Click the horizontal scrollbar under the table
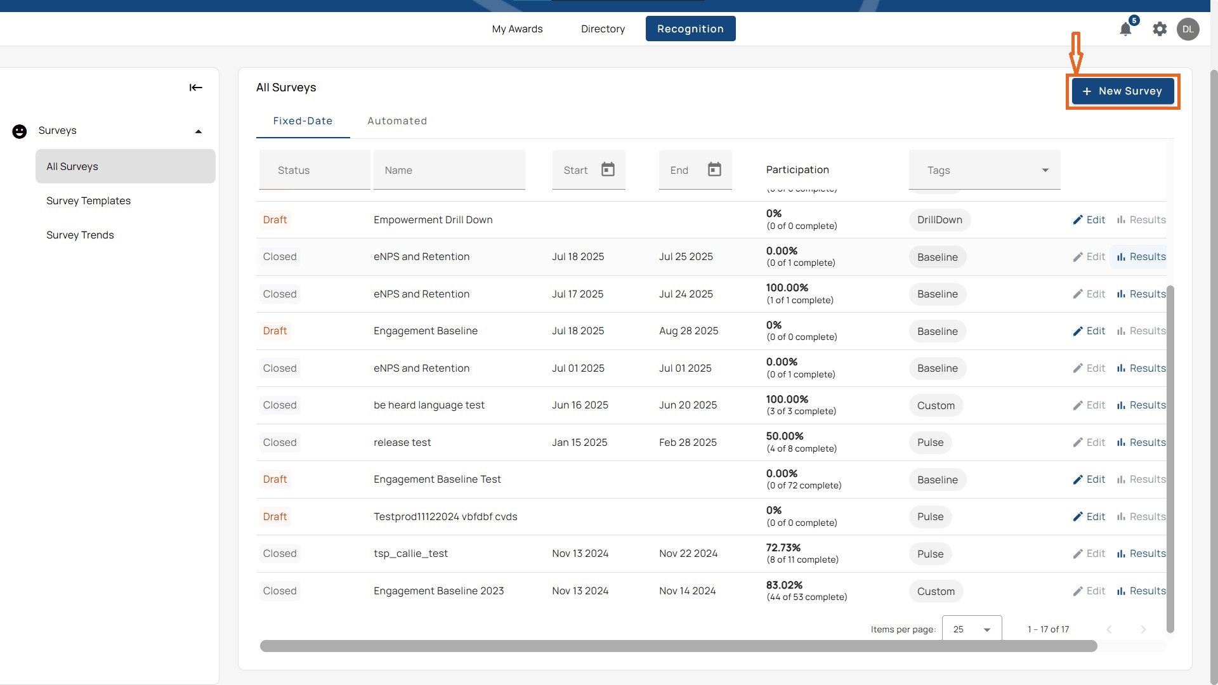 678,646
